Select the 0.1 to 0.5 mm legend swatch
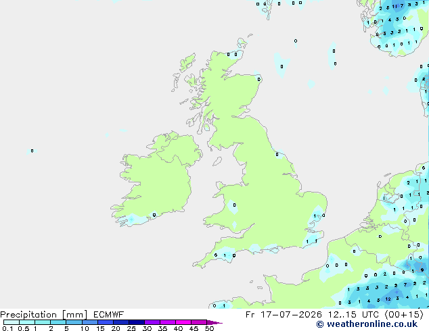This screenshot has width=429, height=331. pos(12,322)
